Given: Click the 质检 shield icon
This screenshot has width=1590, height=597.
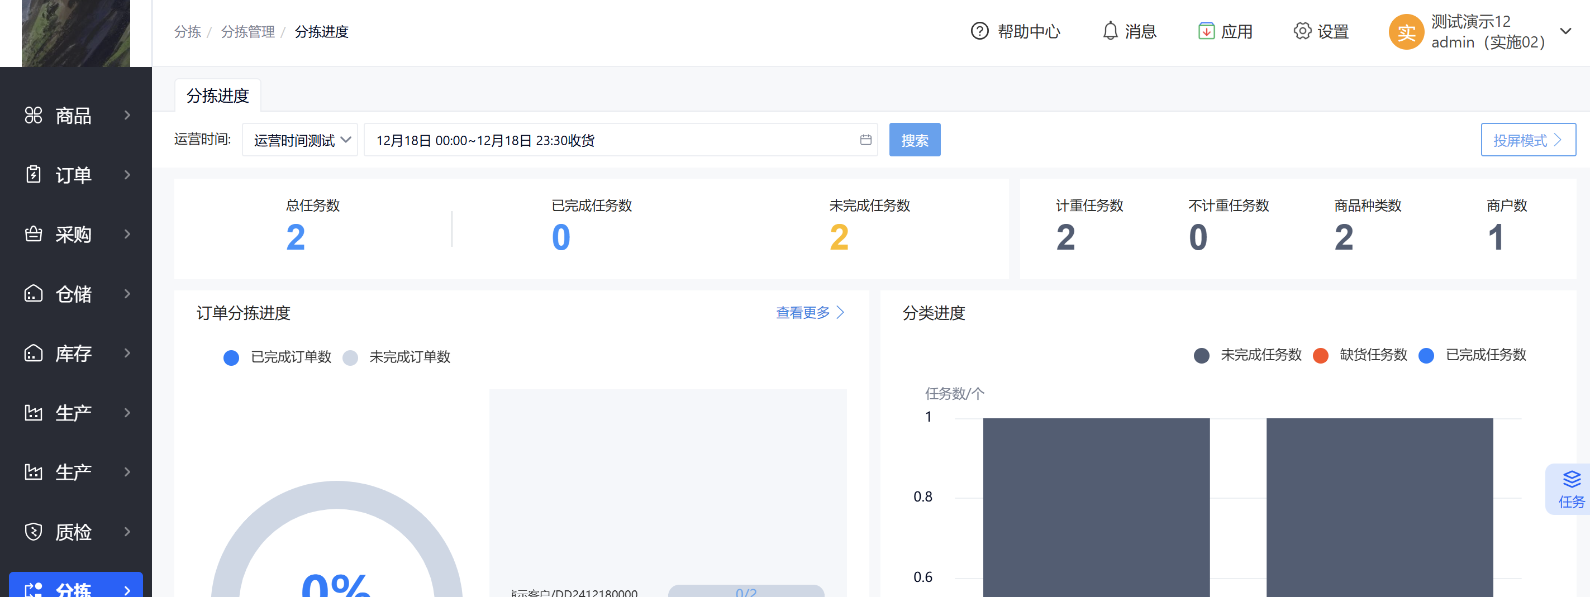Looking at the screenshot, I should click(34, 532).
